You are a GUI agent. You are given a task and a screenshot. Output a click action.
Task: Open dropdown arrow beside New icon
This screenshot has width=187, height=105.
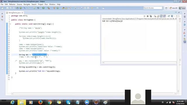coord(5,8)
